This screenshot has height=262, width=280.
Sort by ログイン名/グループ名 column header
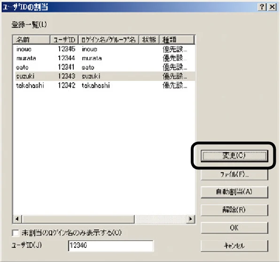click(109, 40)
